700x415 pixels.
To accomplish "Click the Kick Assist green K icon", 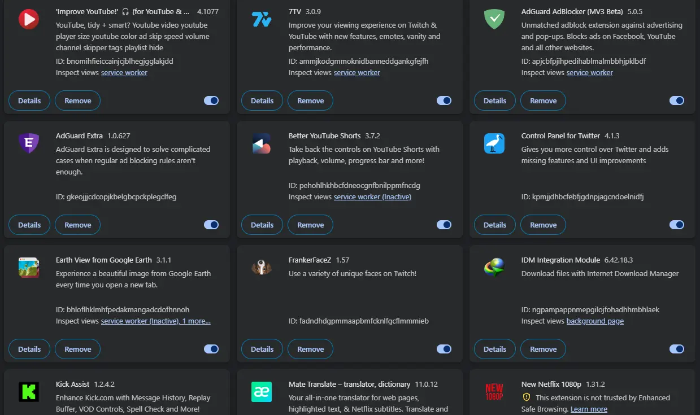I will click(x=28, y=392).
